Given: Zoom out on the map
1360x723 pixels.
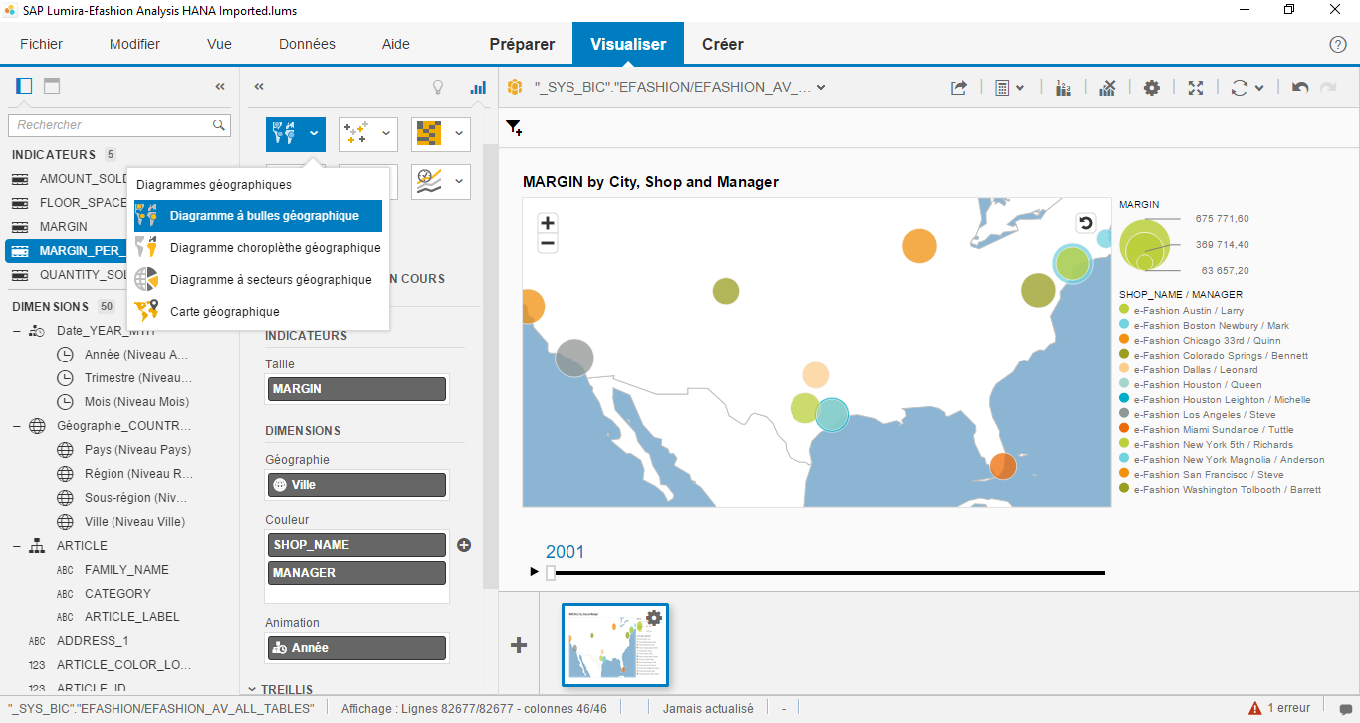Looking at the screenshot, I should coord(547,243).
